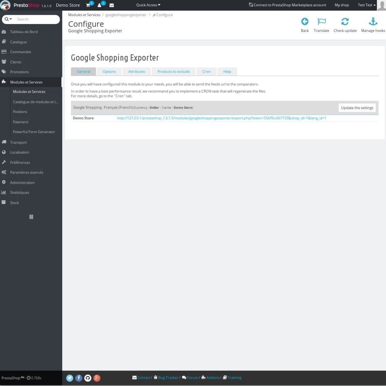Viewport: 386px width, 386px height.
Task: Switch to the Cron tab
Action: coord(206,72)
